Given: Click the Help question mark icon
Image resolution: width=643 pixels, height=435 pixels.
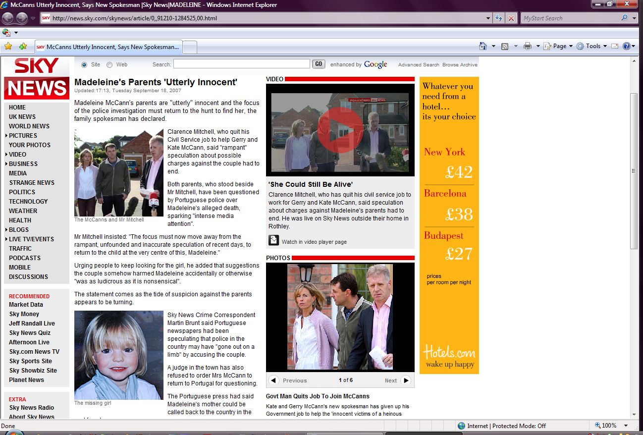Looking at the screenshot, I should coord(626,46).
